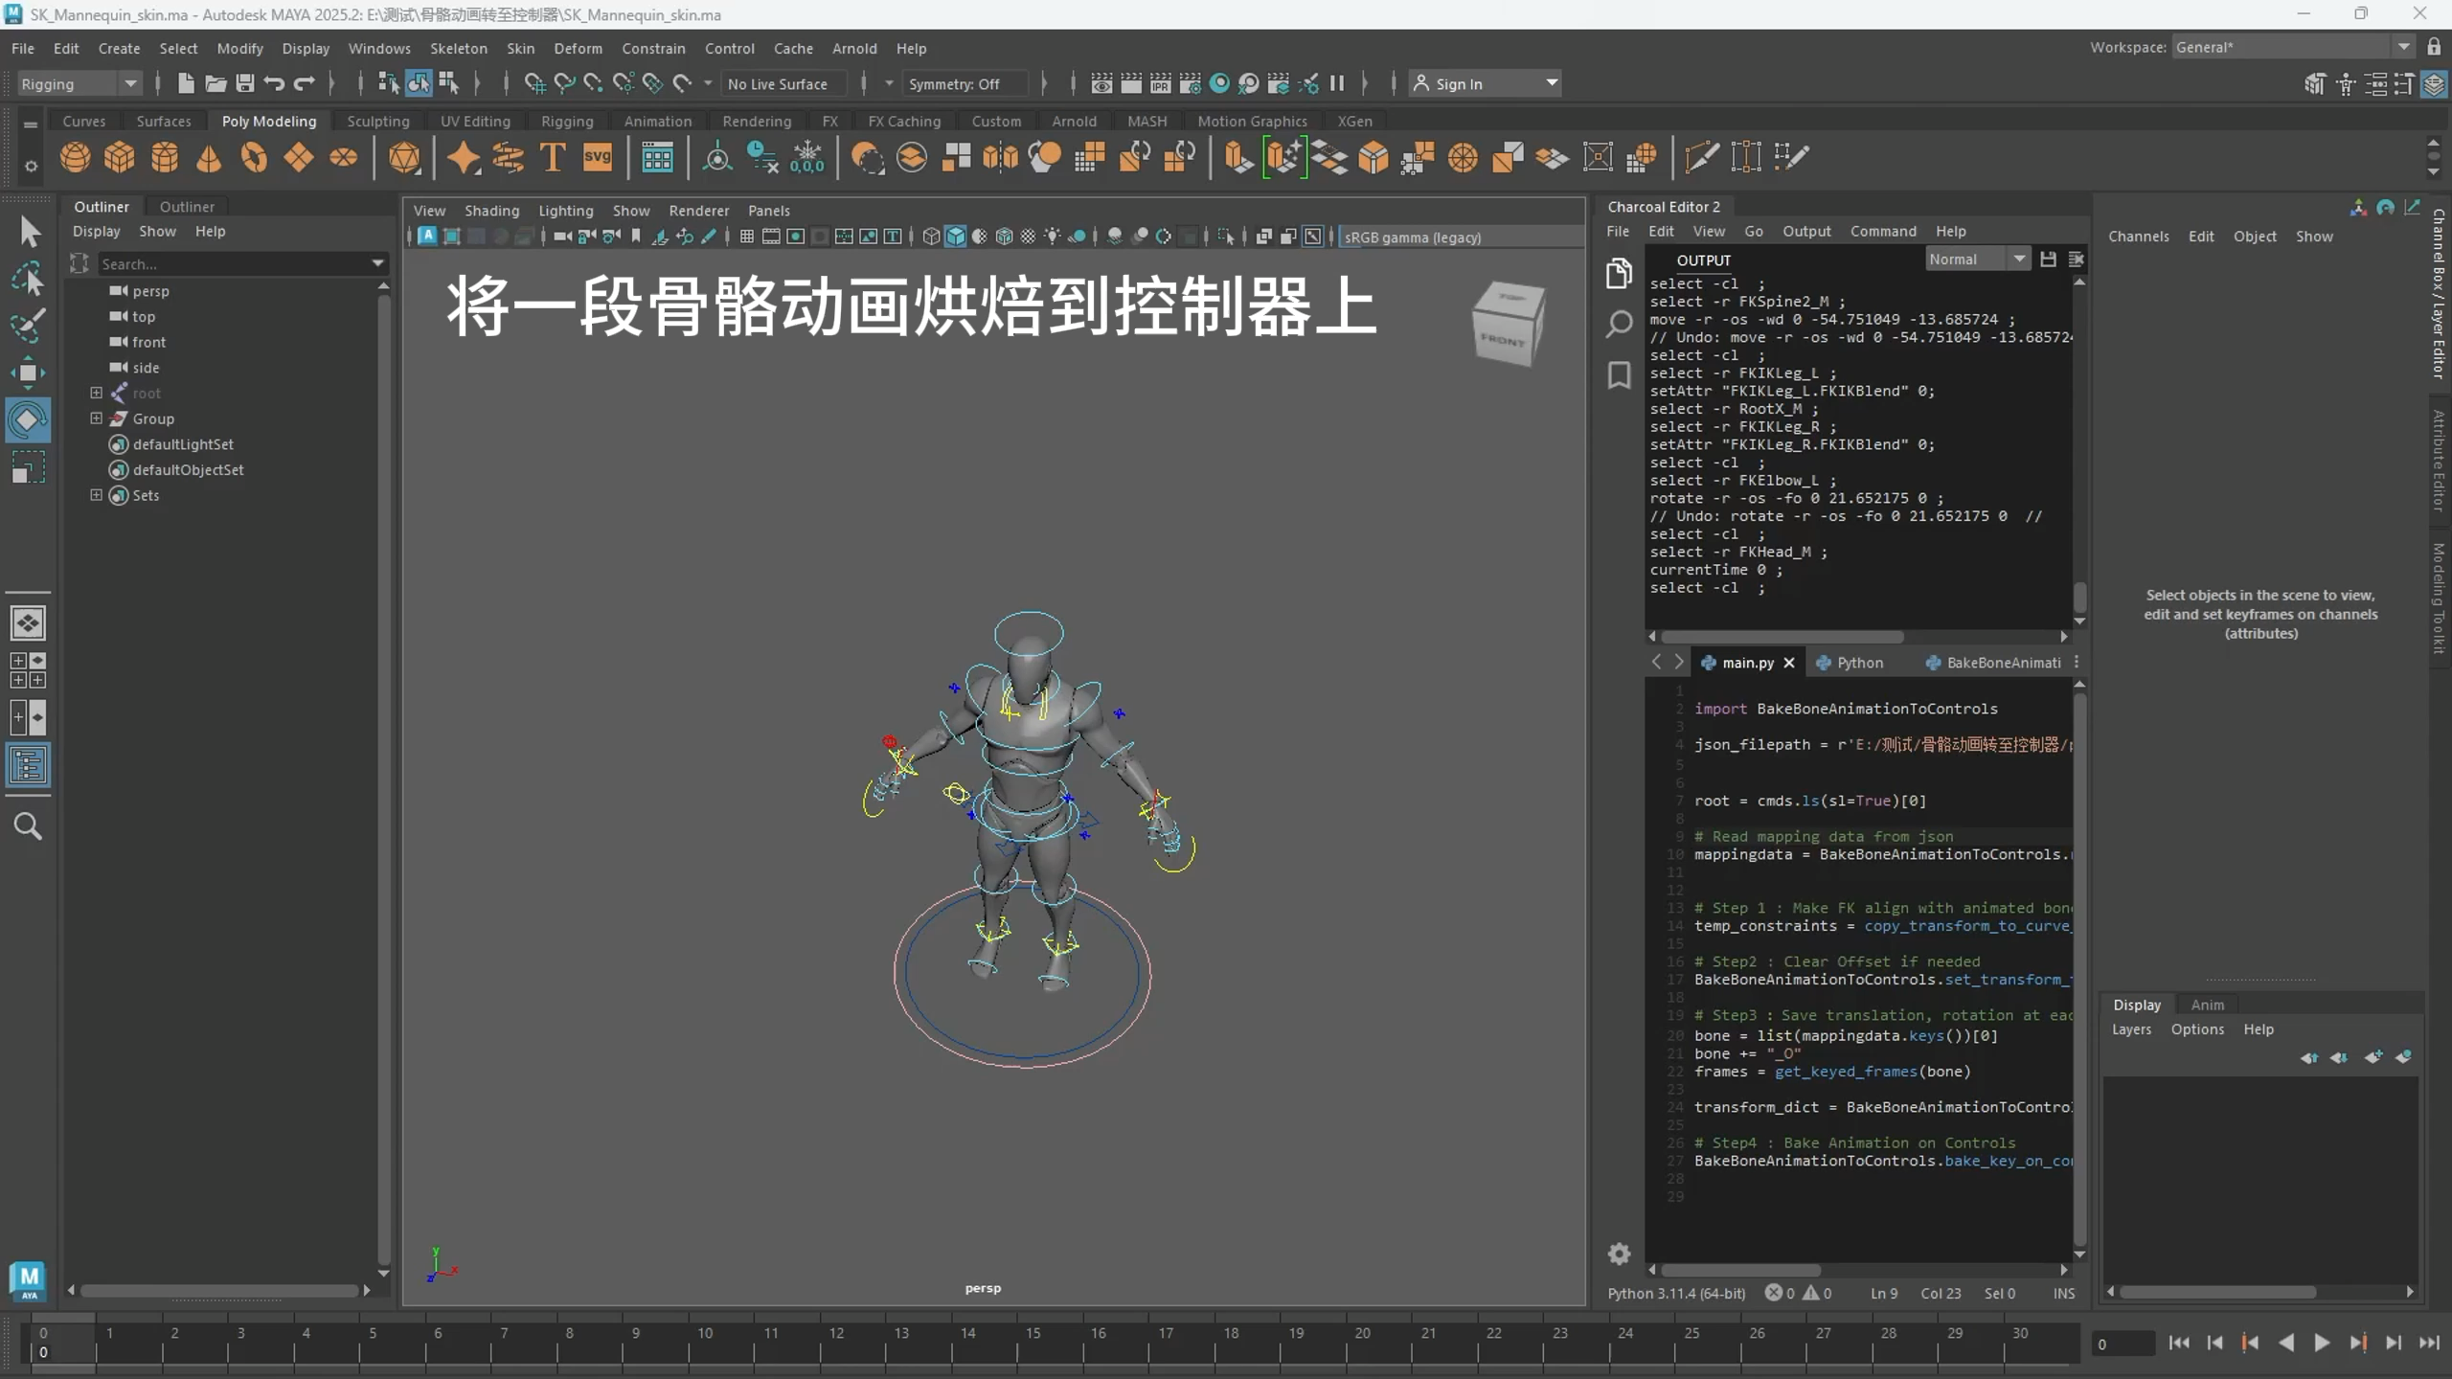Click the SVG tool shelf icon
The height and width of the screenshot is (1379, 2452).
597,157
